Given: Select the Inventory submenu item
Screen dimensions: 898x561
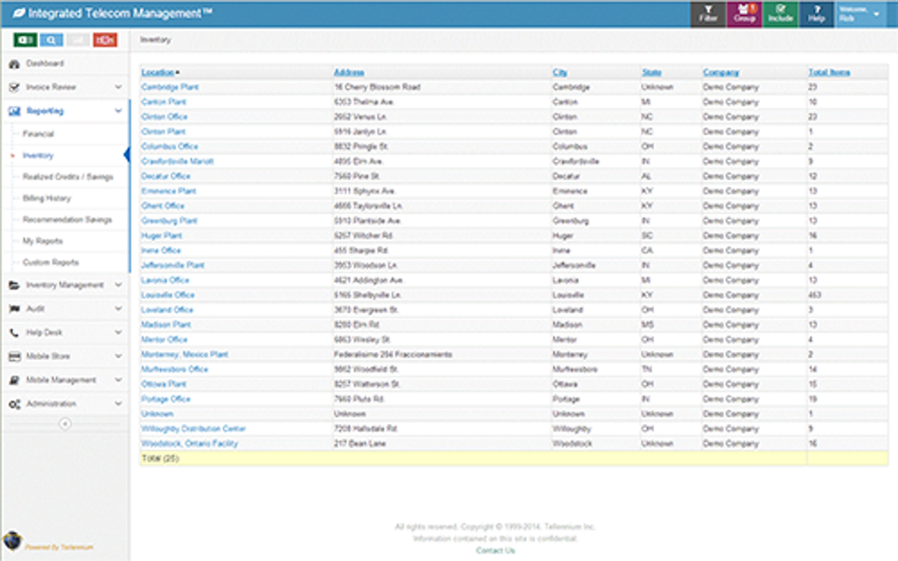Looking at the screenshot, I should (38, 156).
